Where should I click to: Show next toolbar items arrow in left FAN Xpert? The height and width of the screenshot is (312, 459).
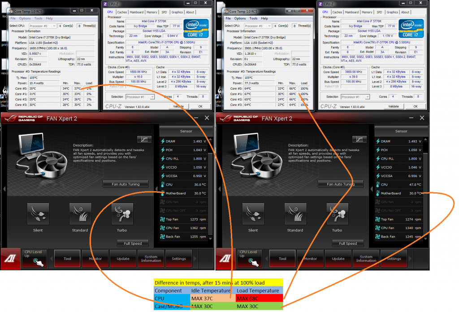pos(195,259)
